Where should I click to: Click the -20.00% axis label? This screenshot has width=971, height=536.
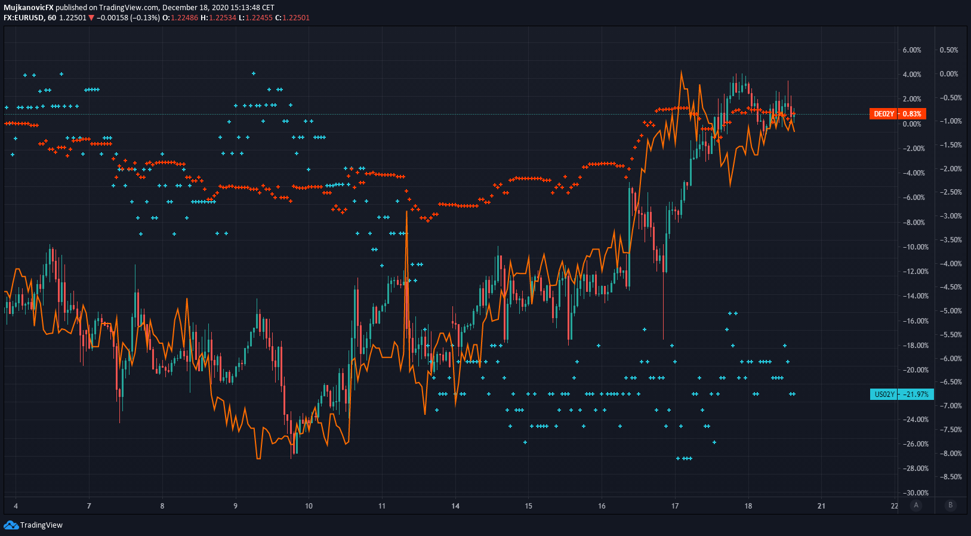(914, 370)
